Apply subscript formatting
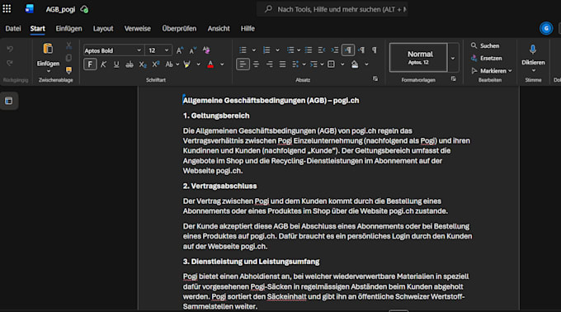The height and width of the screenshot is (312, 561). pyautogui.click(x=143, y=64)
